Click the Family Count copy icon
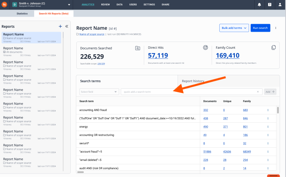The width and height of the screenshot is (286, 177). pyautogui.click(x=273, y=48)
